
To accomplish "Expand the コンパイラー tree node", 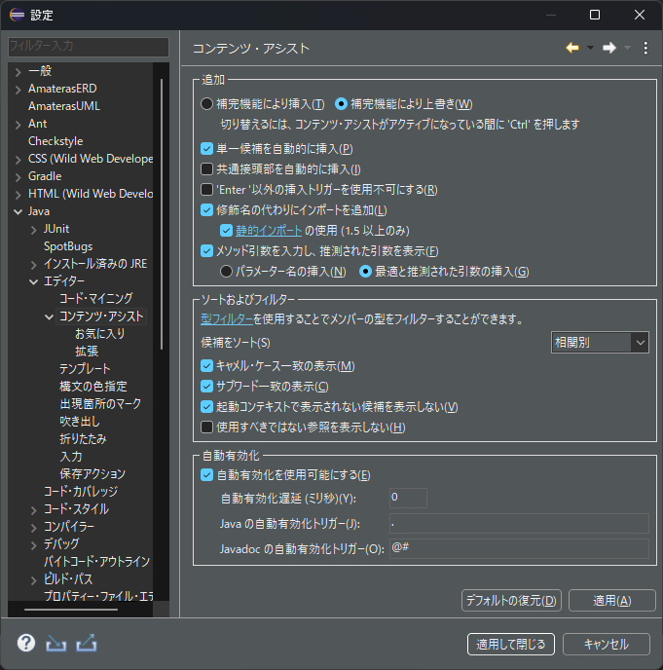I will 34,527.
